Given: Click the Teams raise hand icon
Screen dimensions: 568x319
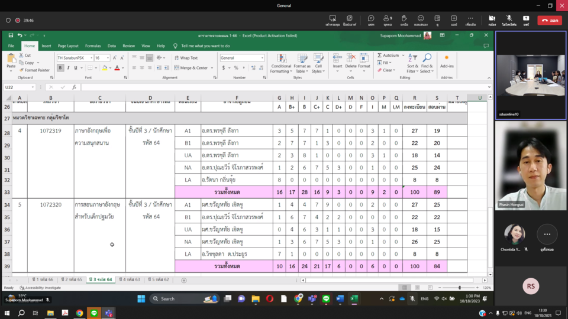Looking at the screenshot, I should (404, 20).
